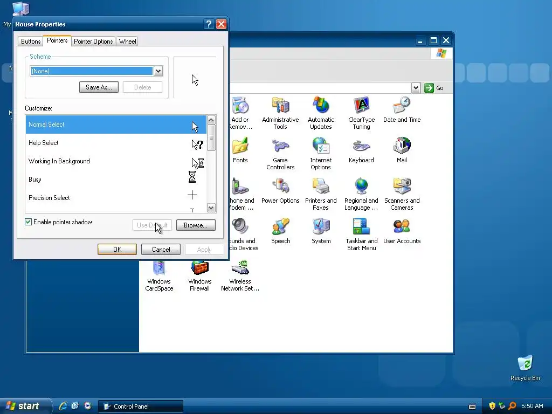The height and width of the screenshot is (414, 552).
Task: Open Fonts folder icon
Action: [240, 150]
